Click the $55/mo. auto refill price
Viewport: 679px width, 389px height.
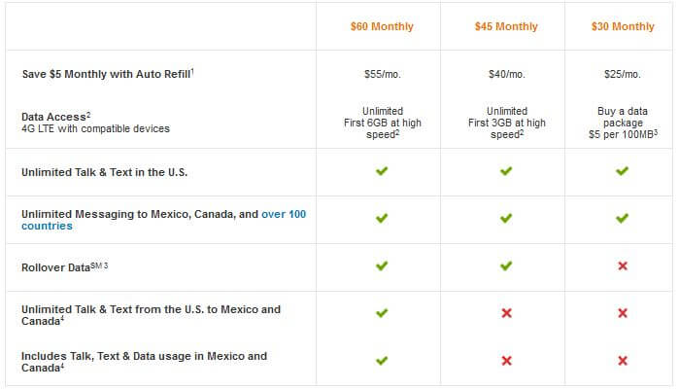[383, 74]
